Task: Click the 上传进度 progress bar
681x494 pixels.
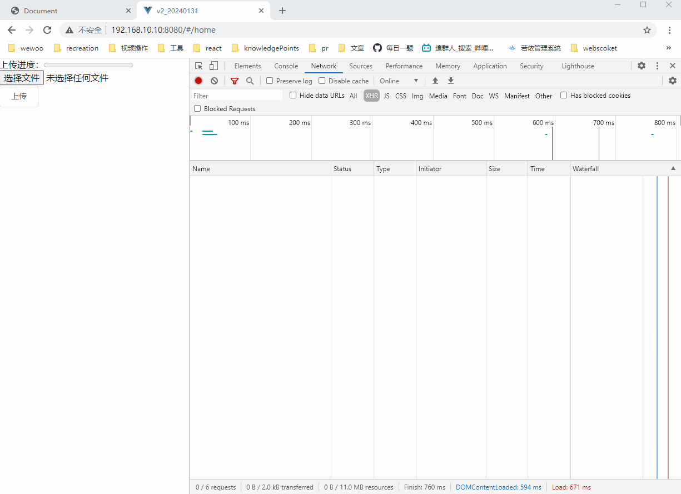Action: tap(88, 65)
